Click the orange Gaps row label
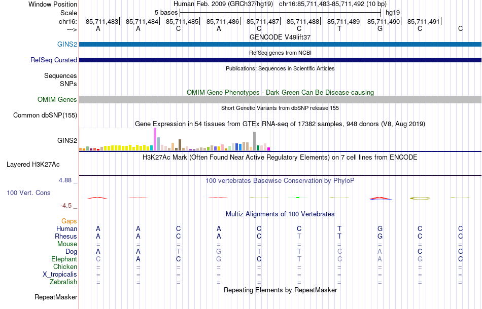Viewport: 482px width, 309px height. point(69,221)
